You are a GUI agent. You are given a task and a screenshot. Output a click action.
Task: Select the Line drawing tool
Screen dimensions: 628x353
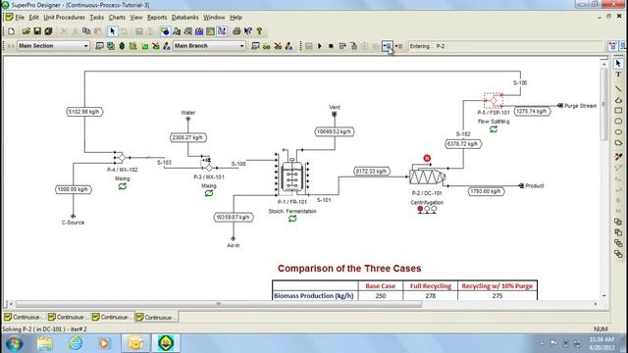tap(618, 88)
